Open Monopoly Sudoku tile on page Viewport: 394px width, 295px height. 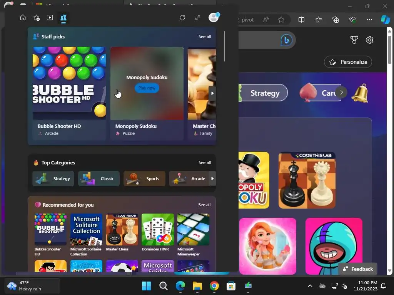(254, 180)
